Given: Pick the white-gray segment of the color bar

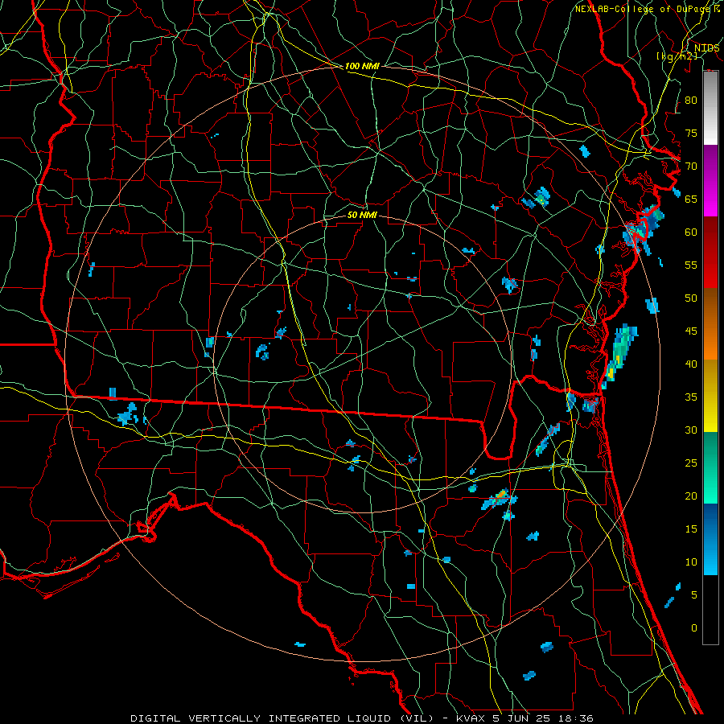Looking at the screenshot, I should 710,108.
